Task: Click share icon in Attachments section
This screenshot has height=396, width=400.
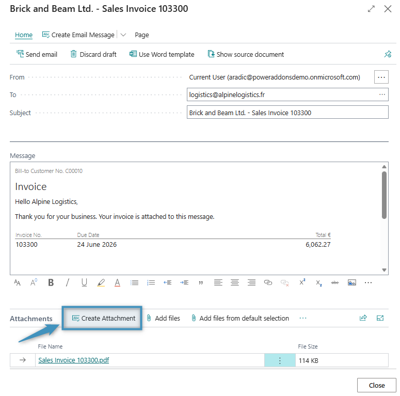Action: 363,318
